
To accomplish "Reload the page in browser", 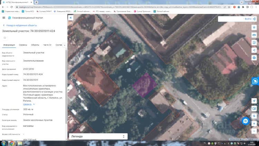I will 11,7.
